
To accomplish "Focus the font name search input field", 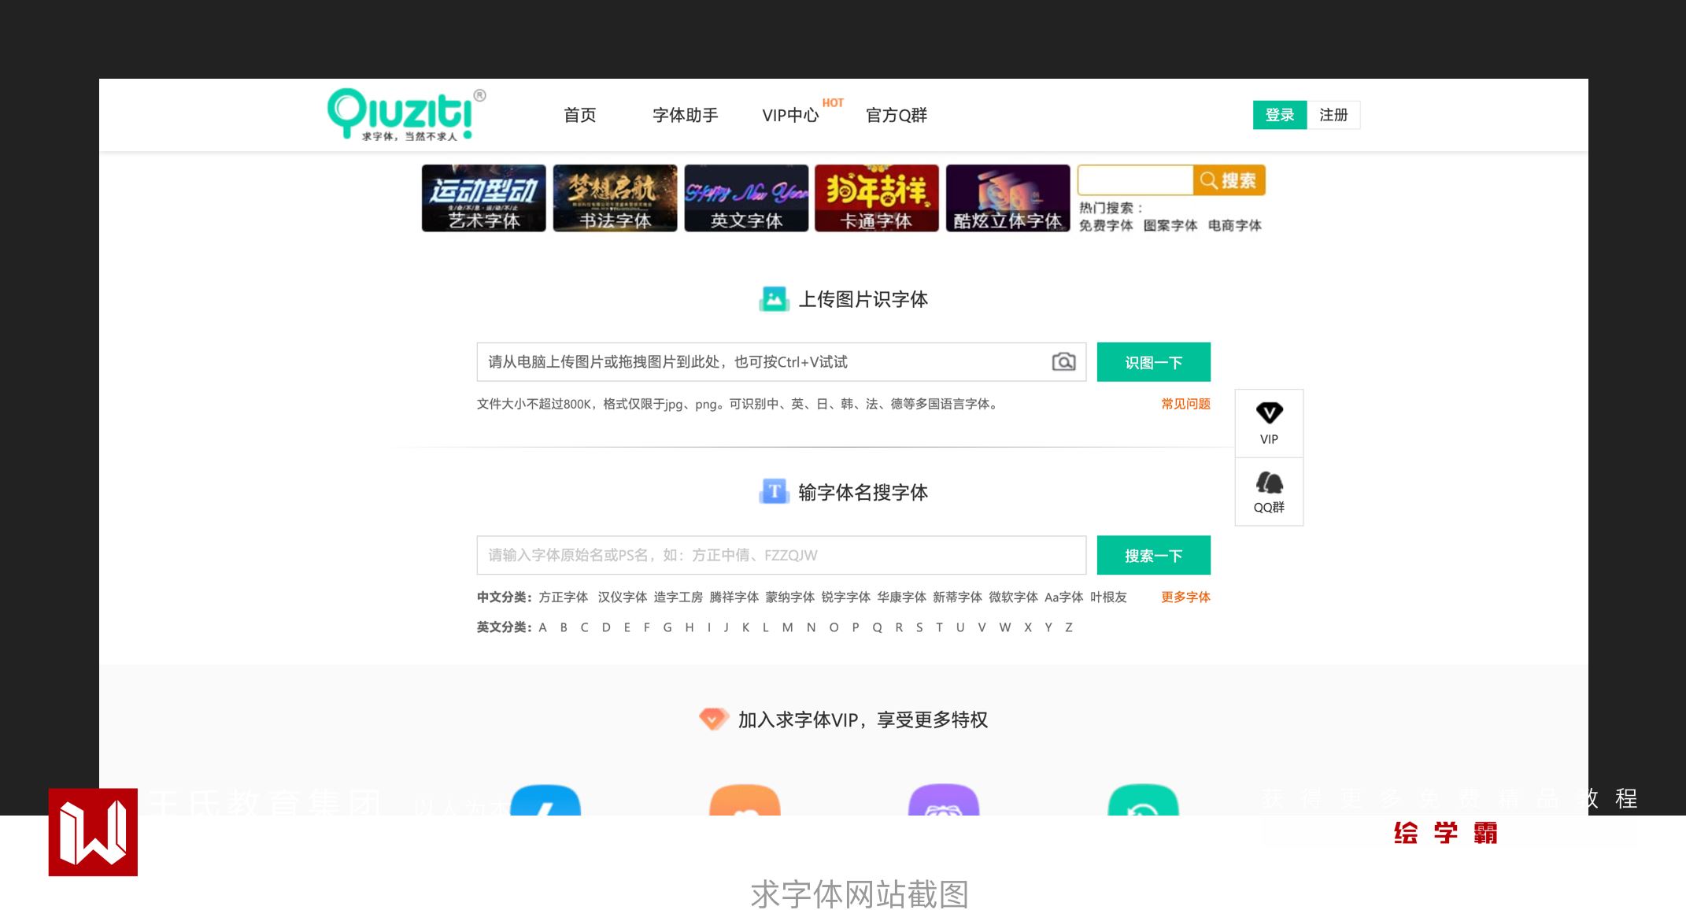I will point(781,555).
